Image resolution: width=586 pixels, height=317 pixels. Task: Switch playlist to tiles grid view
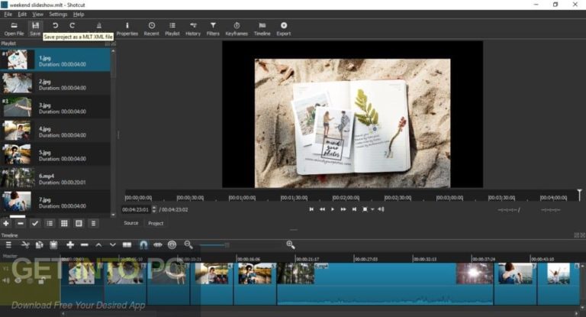[x=64, y=224]
